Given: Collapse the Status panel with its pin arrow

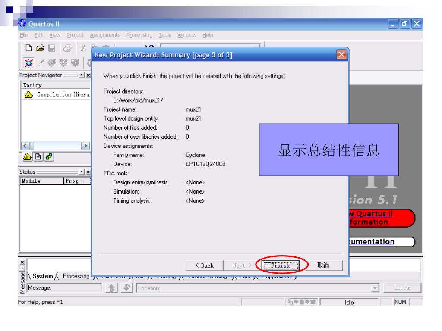Looking at the screenshot, I should [x=82, y=172].
